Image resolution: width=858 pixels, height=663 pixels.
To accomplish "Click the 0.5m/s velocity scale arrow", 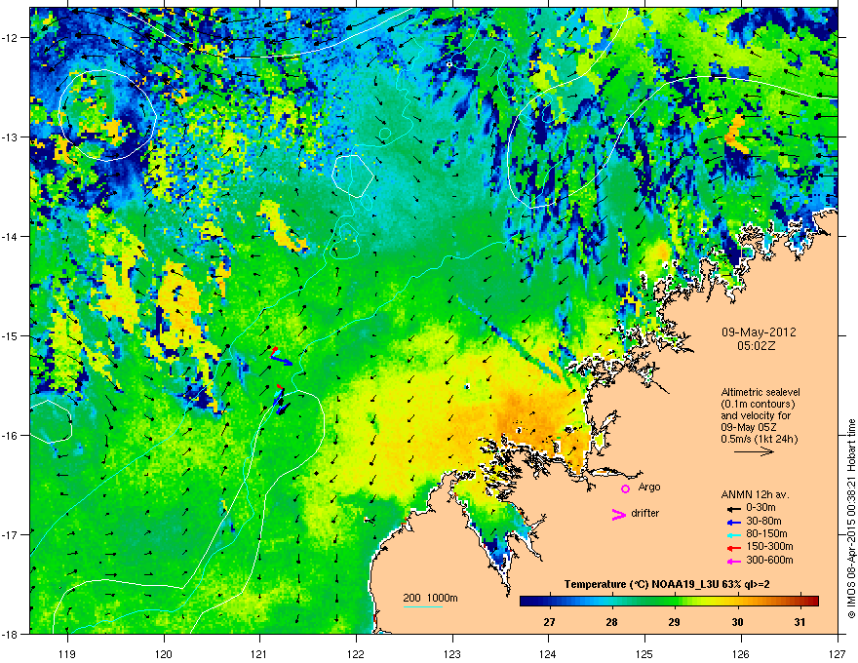I will (754, 451).
